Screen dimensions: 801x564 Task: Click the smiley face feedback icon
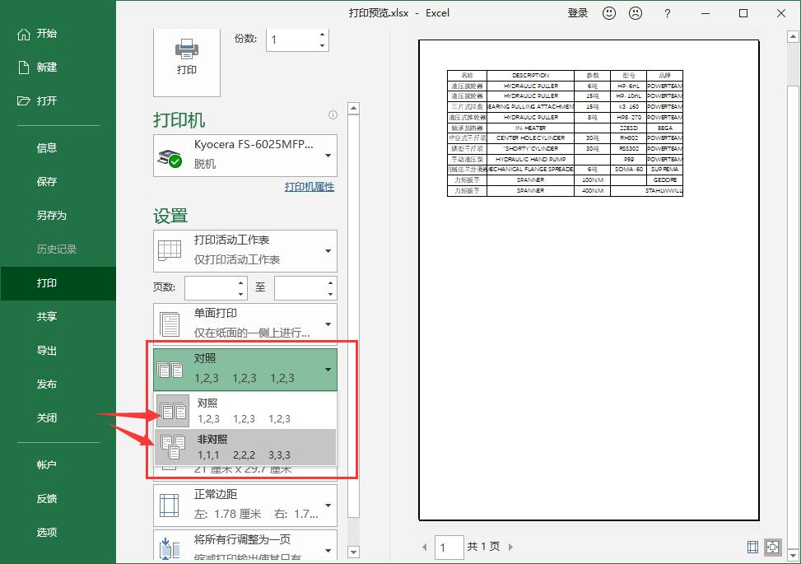(x=609, y=13)
